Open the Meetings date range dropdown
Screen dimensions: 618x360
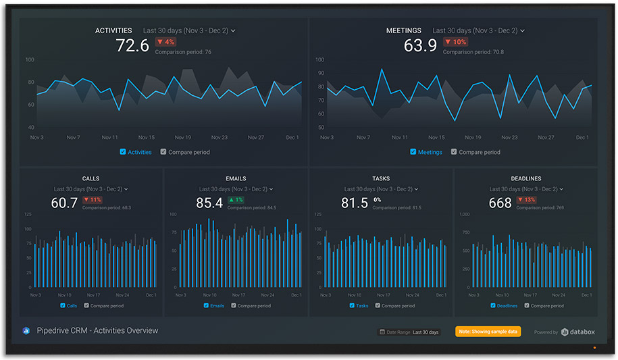click(x=478, y=30)
